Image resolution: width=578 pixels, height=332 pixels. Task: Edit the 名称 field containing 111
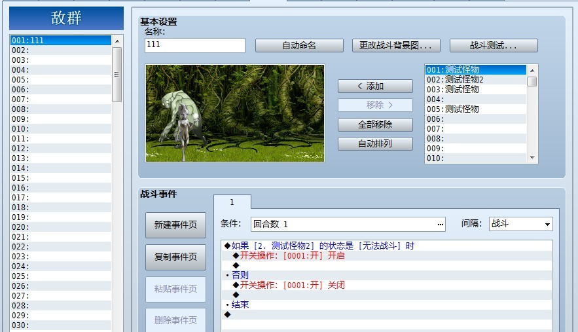pyautogui.click(x=195, y=45)
